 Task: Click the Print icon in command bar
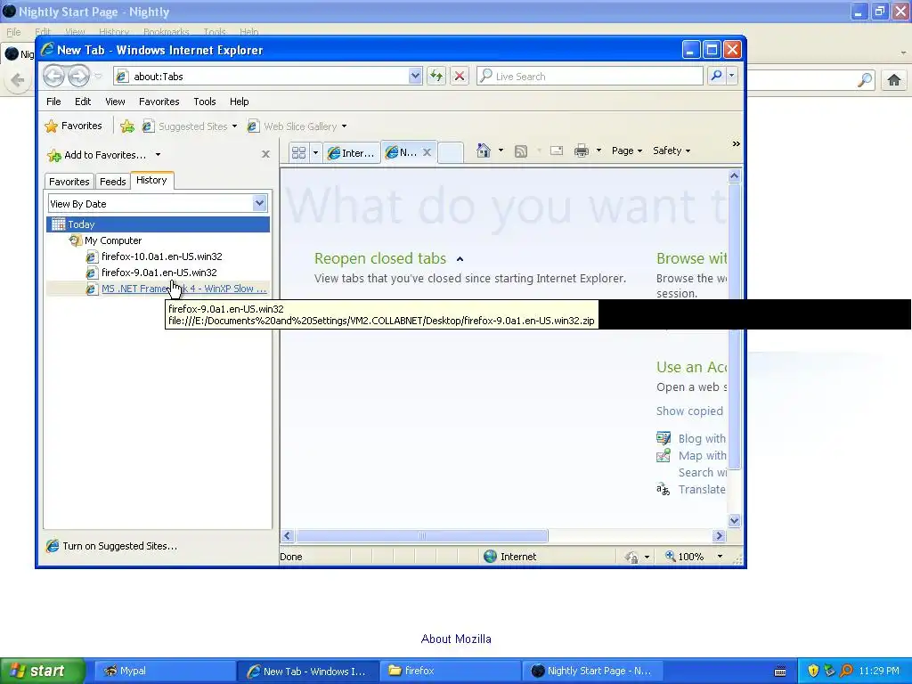tap(581, 151)
